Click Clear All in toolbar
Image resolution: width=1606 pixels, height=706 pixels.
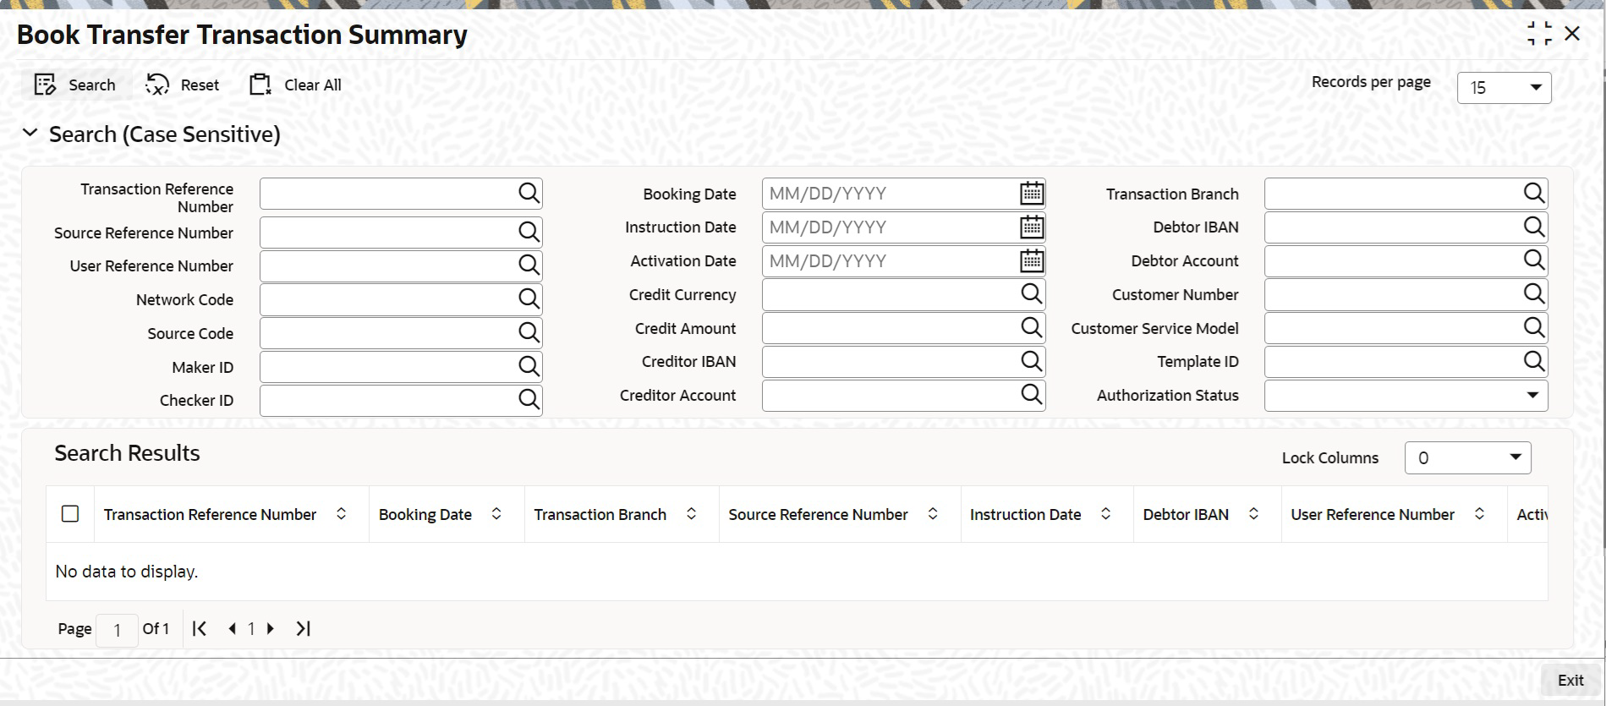click(x=295, y=85)
